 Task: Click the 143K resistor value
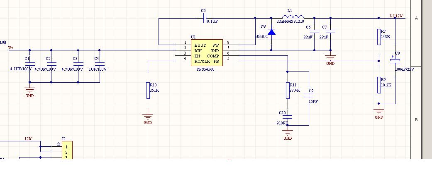pyautogui.click(x=386, y=36)
